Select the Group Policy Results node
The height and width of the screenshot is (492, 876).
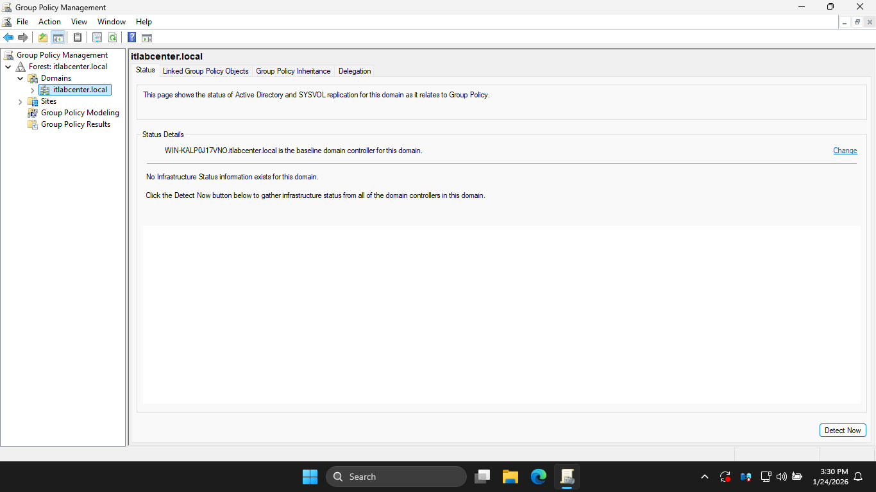pyautogui.click(x=75, y=124)
